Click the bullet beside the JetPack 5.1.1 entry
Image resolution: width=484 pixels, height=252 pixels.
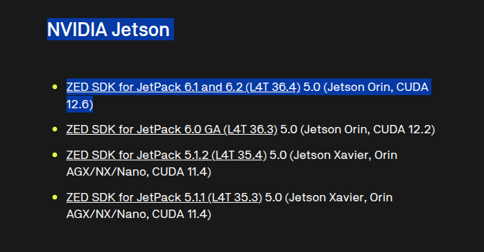tap(55, 197)
